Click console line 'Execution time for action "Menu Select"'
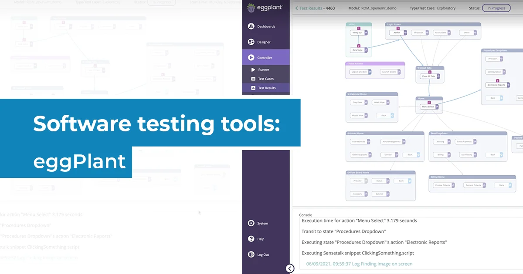The width and height of the screenshot is (523, 274). (359, 221)
